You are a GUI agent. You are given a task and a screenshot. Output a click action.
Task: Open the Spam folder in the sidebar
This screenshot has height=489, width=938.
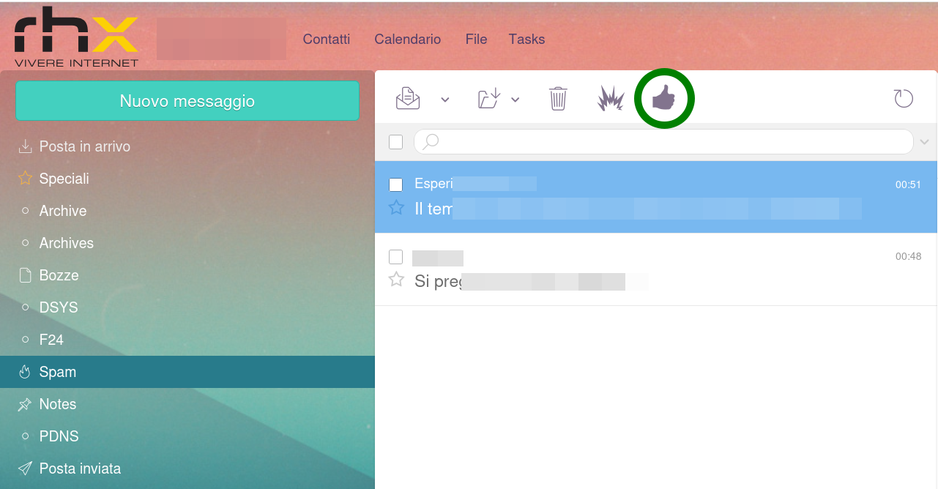pyautogui.click(x=56, y=371)
